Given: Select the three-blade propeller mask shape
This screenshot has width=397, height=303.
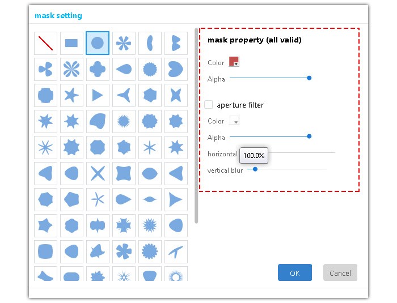Looking at the screenshot, I should pos(45,69).
